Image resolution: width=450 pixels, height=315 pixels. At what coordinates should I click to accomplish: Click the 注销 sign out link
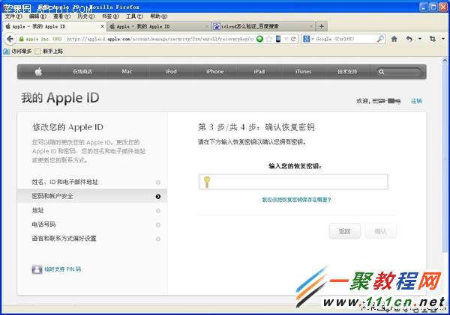(416, 101)
